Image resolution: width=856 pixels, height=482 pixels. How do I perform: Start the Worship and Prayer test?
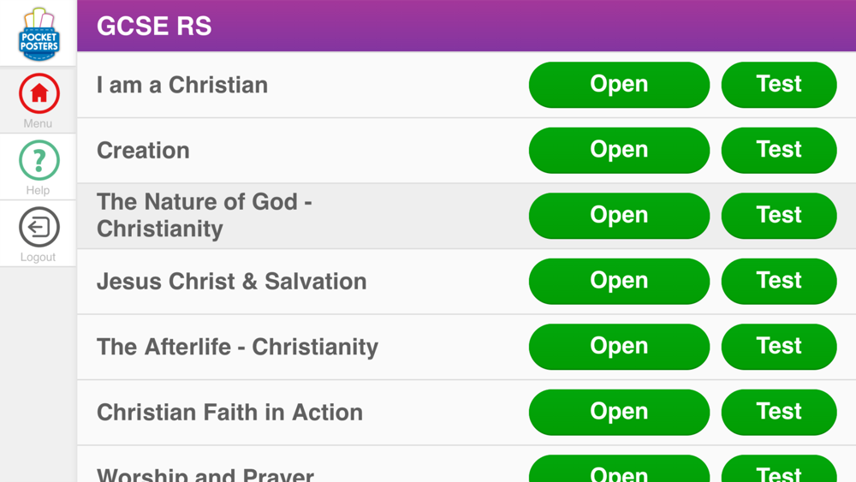tap(779, 469)
